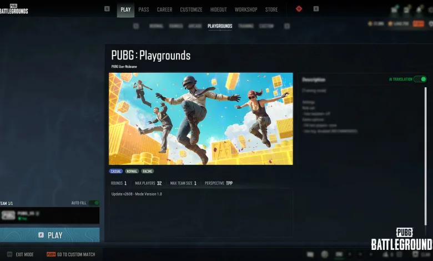This screenshot has height=261, width=433.
Task: Click the orange button next to the currency
Action: (x=419, y=24)
